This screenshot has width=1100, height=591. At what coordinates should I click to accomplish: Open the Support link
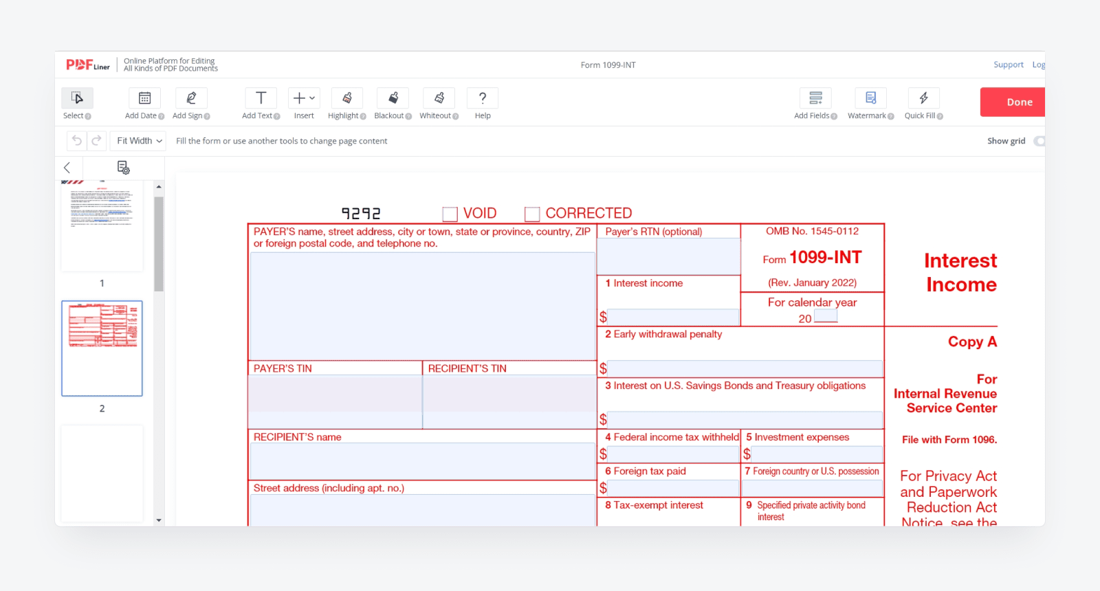(x=1008, y=65)
